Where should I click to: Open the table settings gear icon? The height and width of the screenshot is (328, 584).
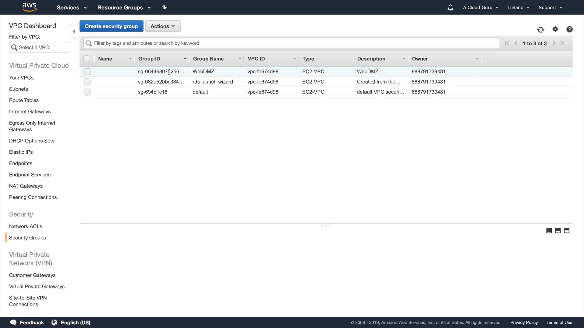coord(555,29)
